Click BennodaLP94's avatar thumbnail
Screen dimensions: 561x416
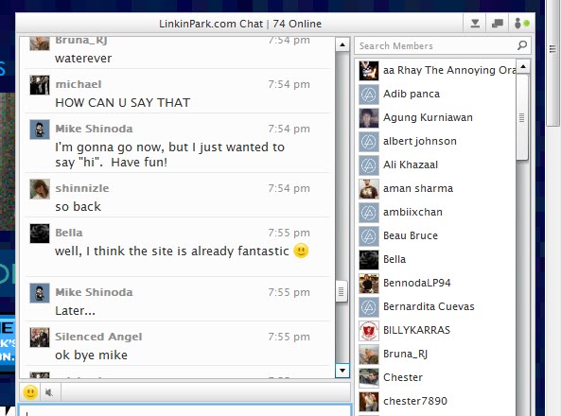click(x=369, y=283)
